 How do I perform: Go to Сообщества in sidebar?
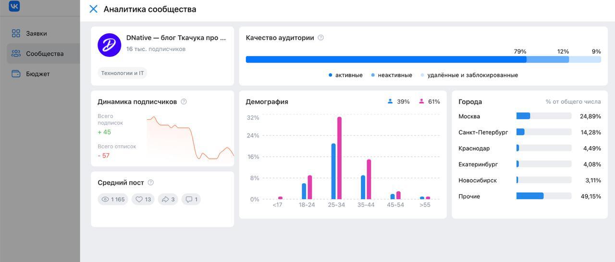(44, 54)
